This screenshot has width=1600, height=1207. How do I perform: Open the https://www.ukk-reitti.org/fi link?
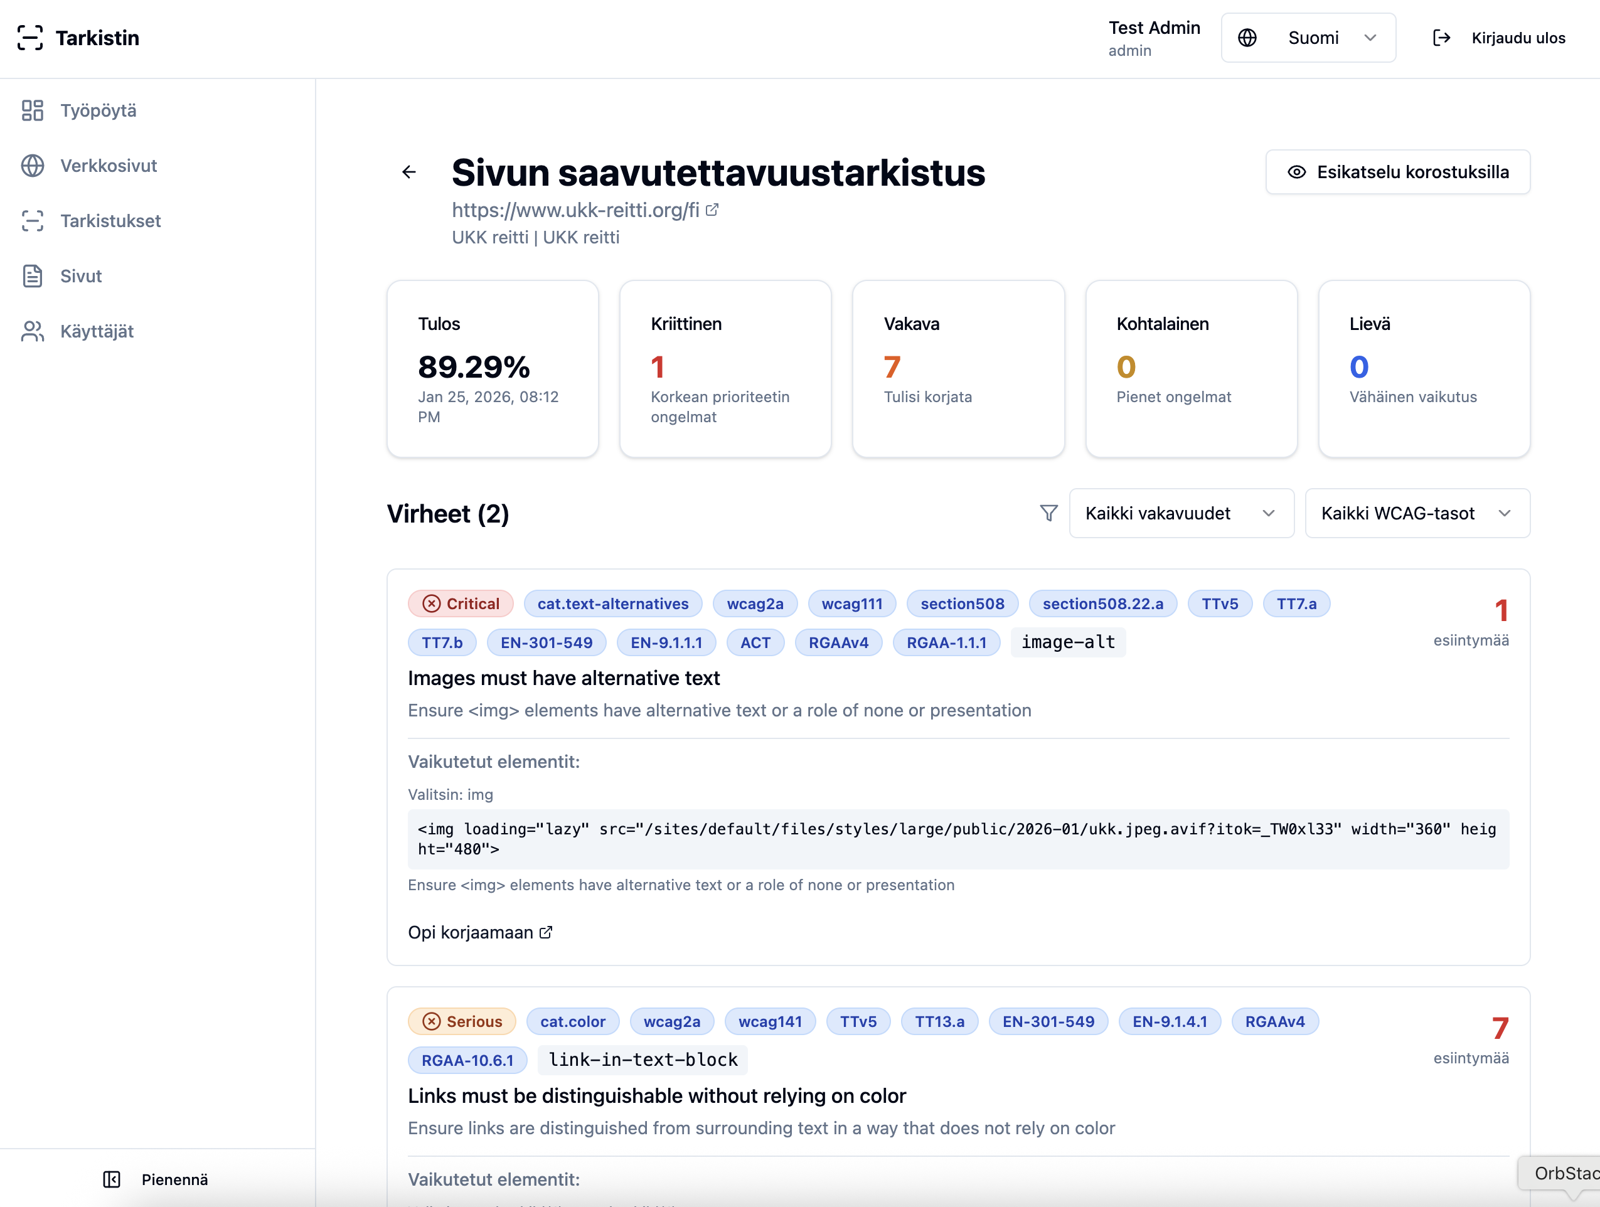[x=575, y=210]
